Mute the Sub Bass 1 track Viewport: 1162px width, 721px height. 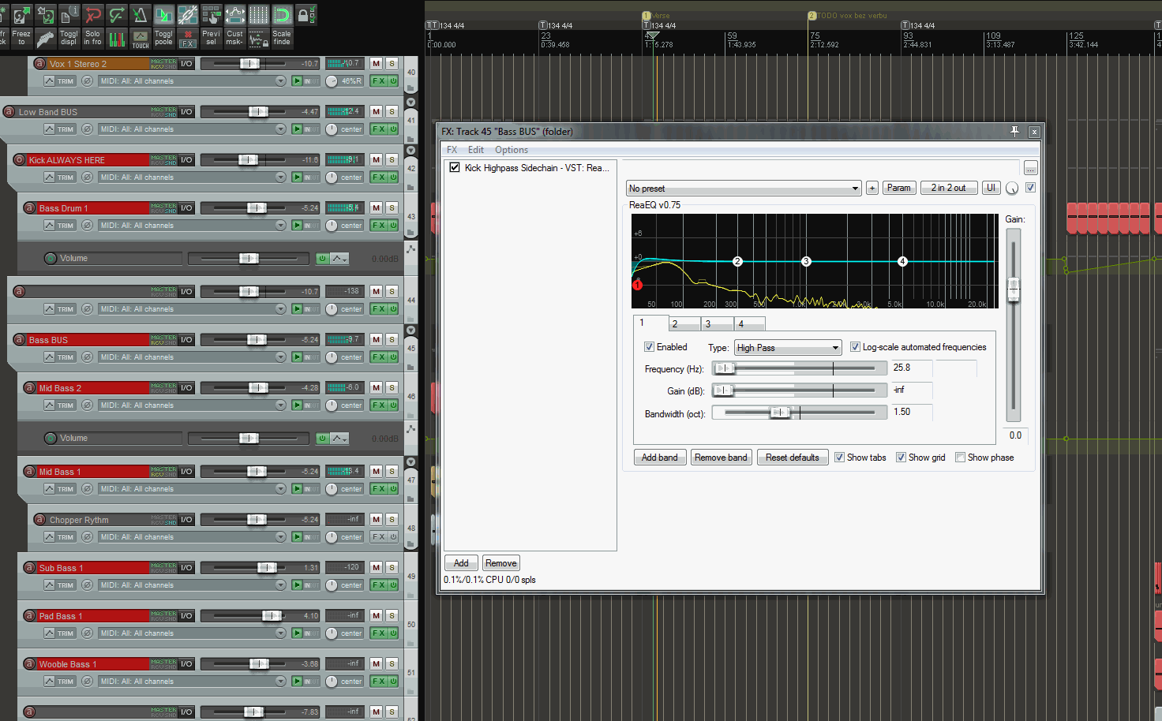pyautogui.click(x=376, y=568)
